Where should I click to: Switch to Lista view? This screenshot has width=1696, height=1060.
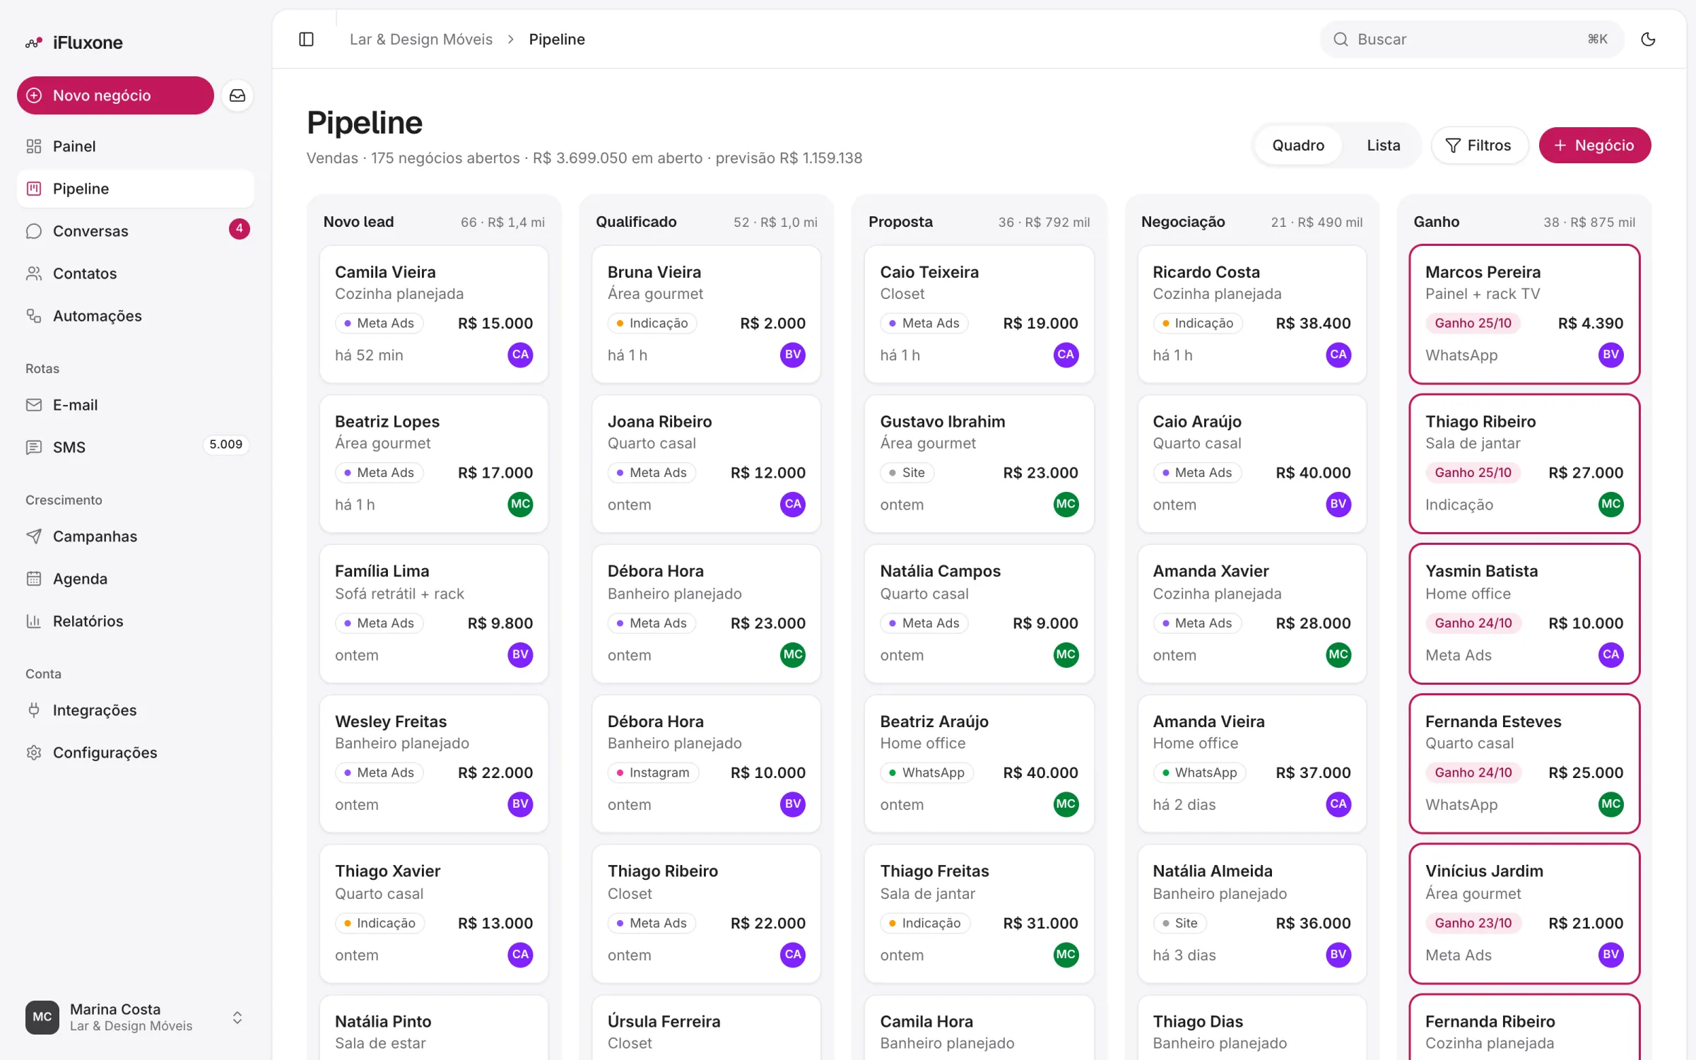[x=1383, y=146]
